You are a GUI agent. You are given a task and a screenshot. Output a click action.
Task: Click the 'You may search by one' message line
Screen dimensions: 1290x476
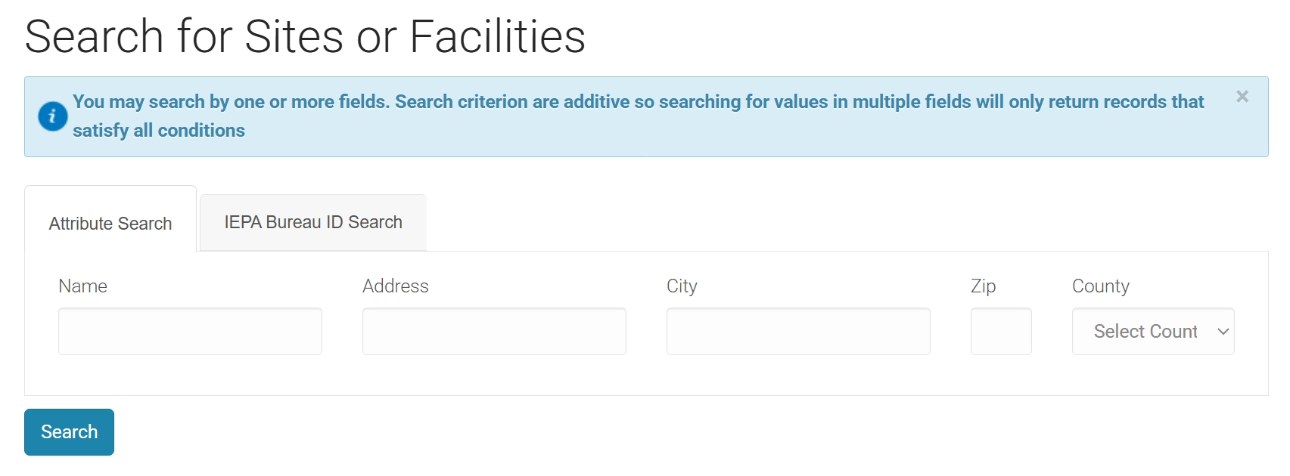coord(638,102)
